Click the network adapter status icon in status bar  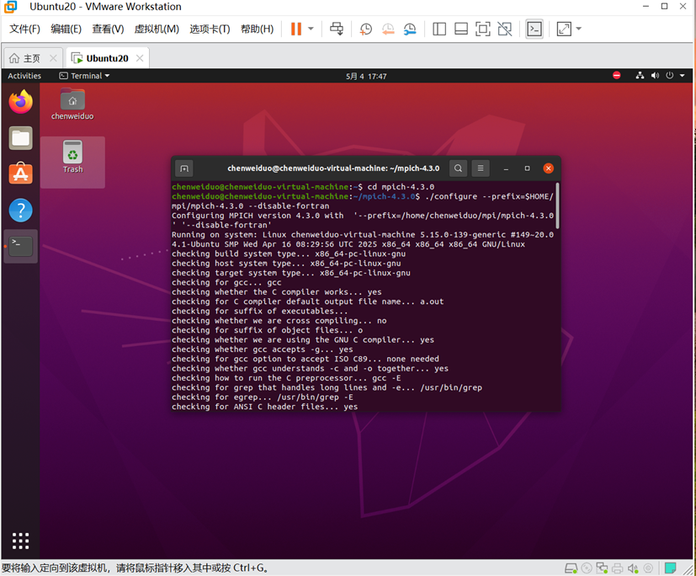coord(602,568)
